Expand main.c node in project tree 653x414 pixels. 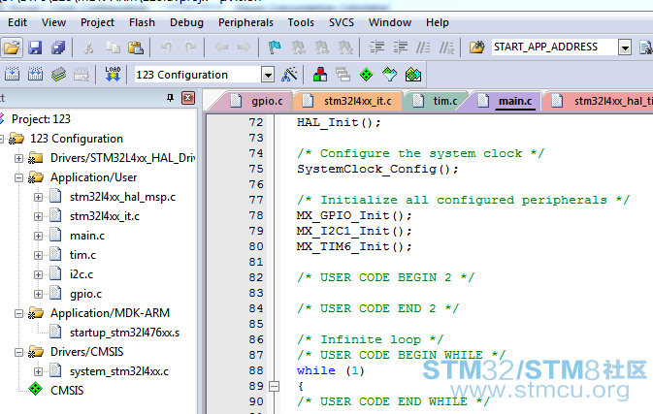[38, 236]
